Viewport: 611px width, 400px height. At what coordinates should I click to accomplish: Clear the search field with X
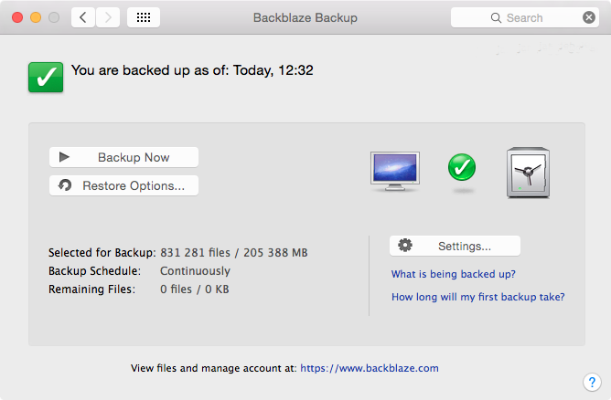[589, 17]
